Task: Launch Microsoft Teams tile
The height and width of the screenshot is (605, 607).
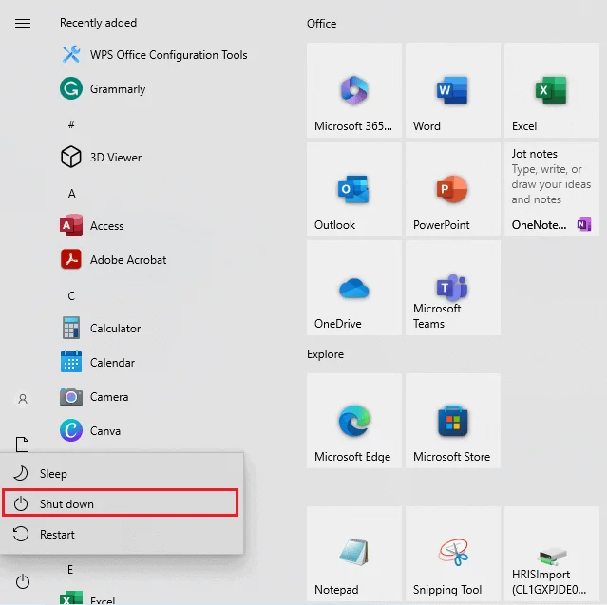Action: coord(453,288)
